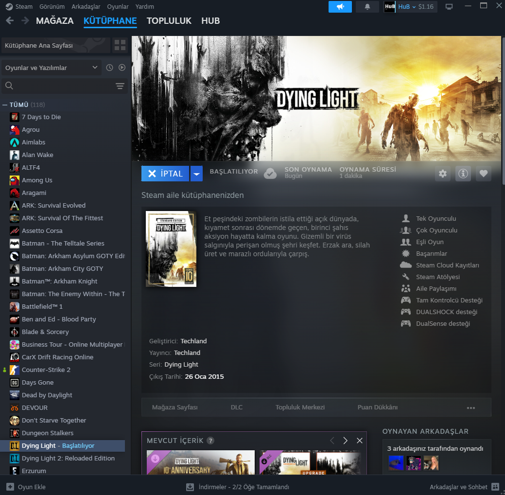Screen dimensions: 505x495
Task: Switch to collections grid view icon
Action: [120, 45]
